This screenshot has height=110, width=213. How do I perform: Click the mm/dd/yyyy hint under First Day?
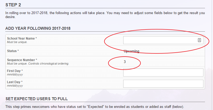point(15,74)
